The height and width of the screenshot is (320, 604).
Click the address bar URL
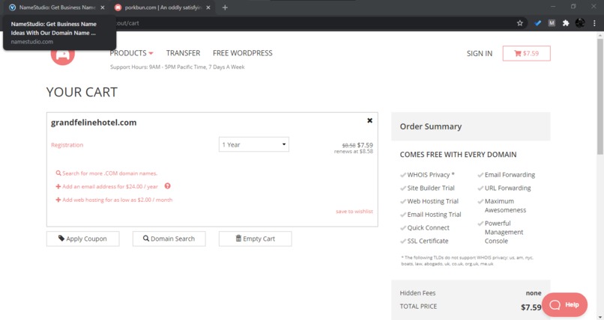pyautogui.click(x=127, y=23)
